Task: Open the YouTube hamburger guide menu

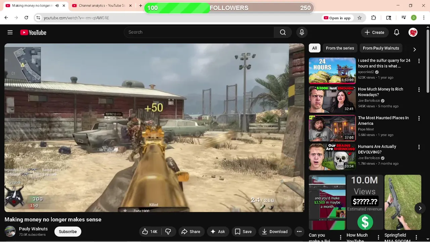Action: pos(10,32)
